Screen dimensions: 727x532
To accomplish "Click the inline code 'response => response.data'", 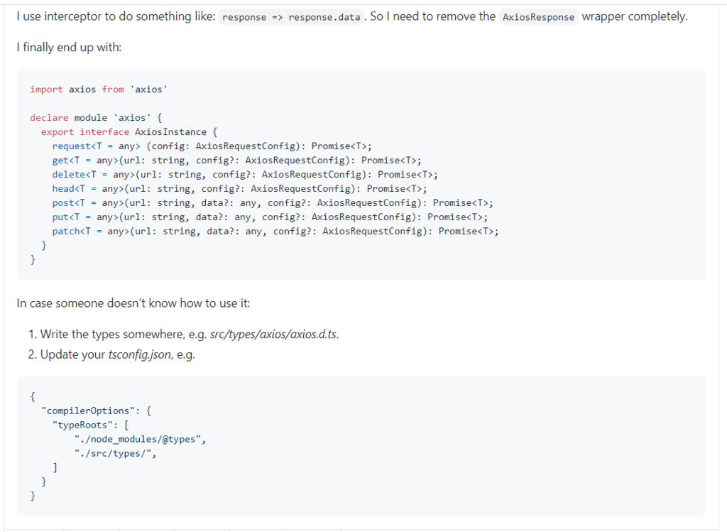I will 291,17.
